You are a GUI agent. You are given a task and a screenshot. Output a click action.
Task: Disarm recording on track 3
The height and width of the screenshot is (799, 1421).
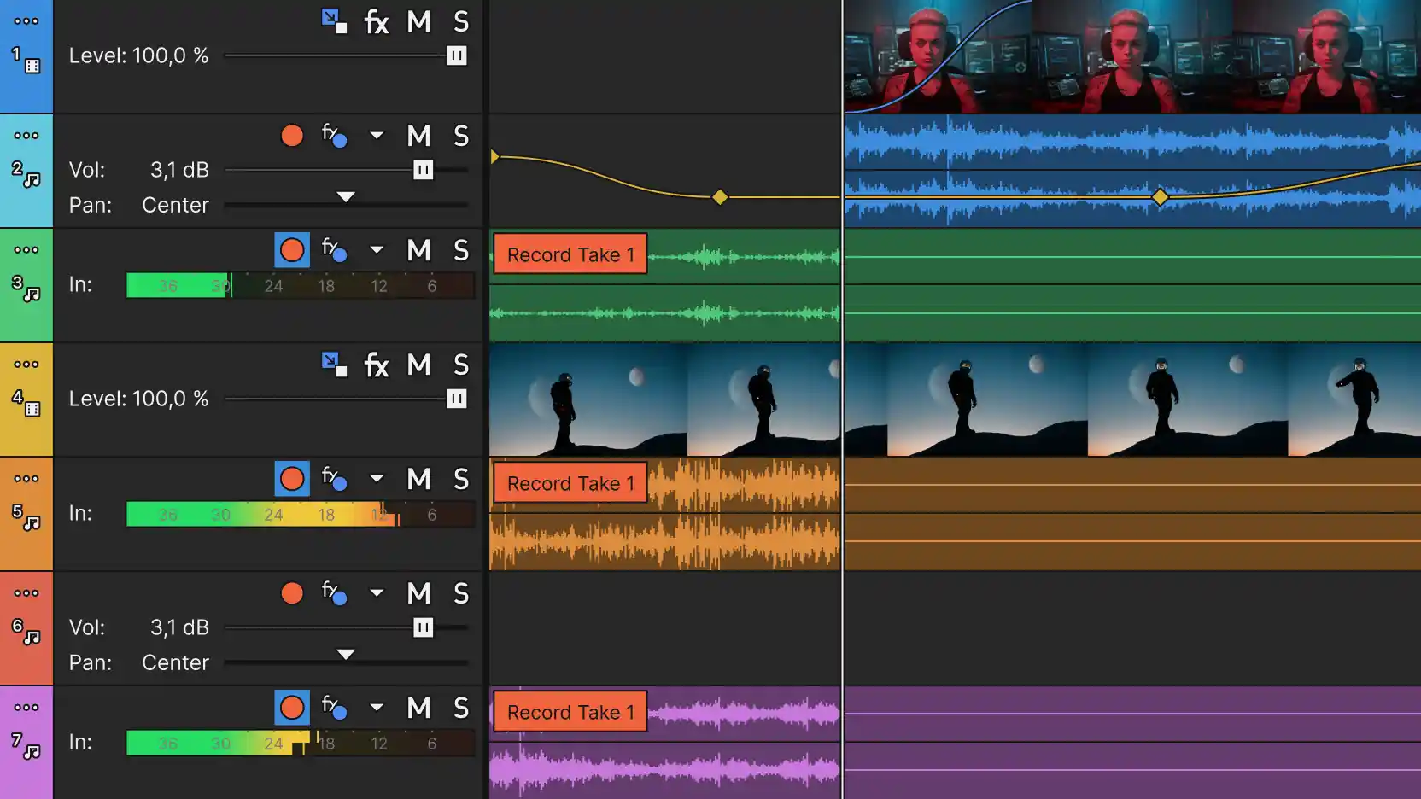tap(292, 250)
